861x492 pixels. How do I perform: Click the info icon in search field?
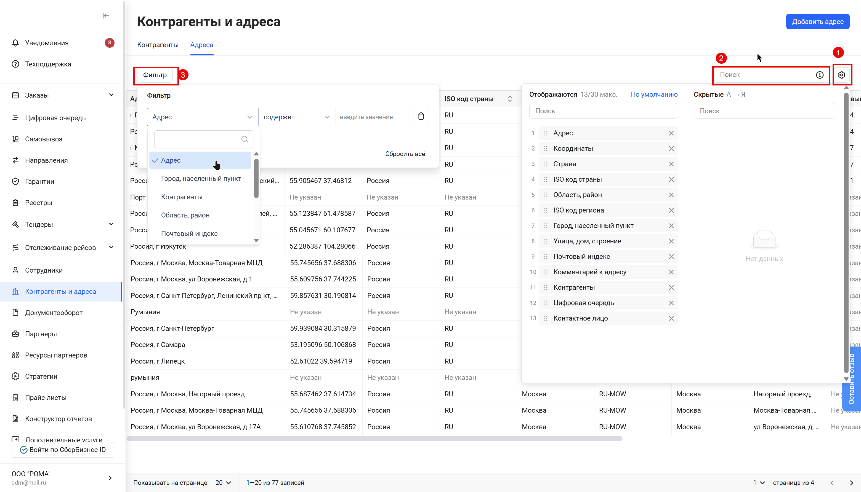819,75
